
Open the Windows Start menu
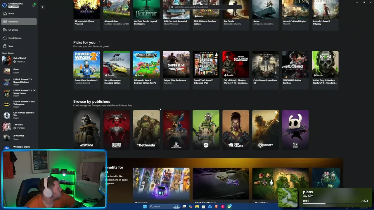click(145, 206)
